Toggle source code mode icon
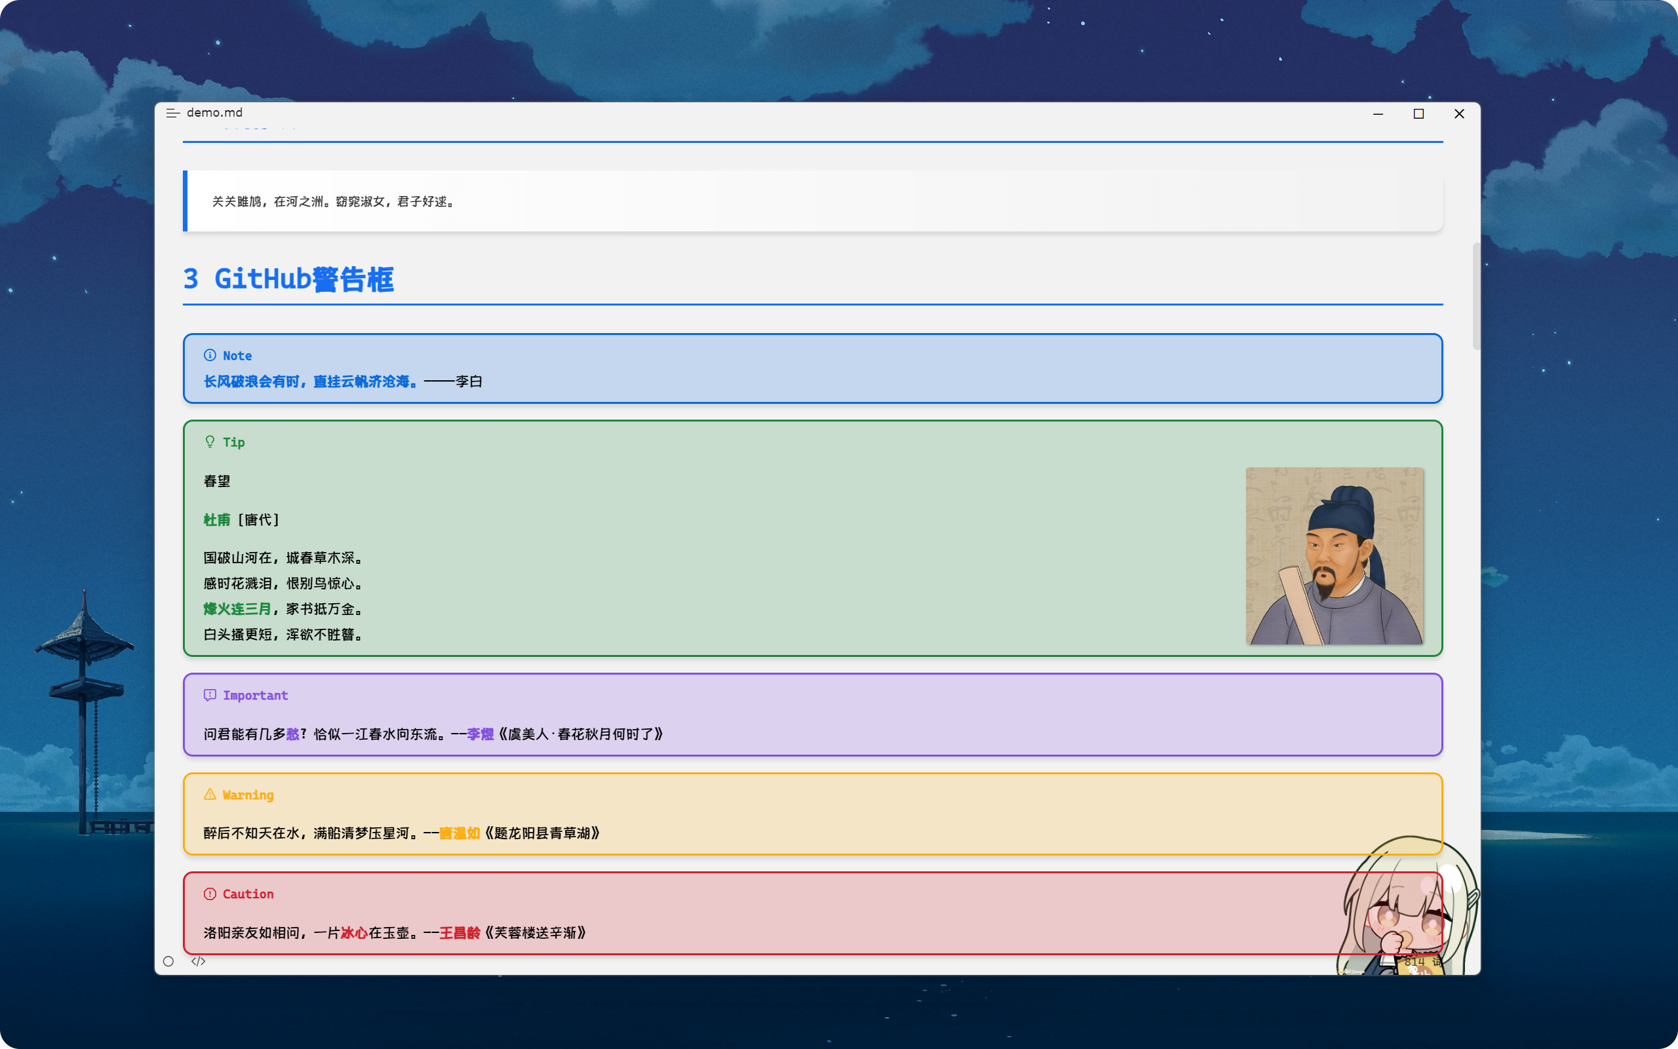Viewport: 1678px width, 1049px height. (199, 961)
